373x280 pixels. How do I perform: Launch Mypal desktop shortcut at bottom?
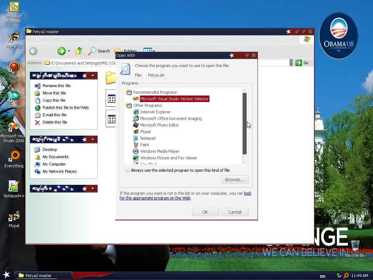click(14, 219)
